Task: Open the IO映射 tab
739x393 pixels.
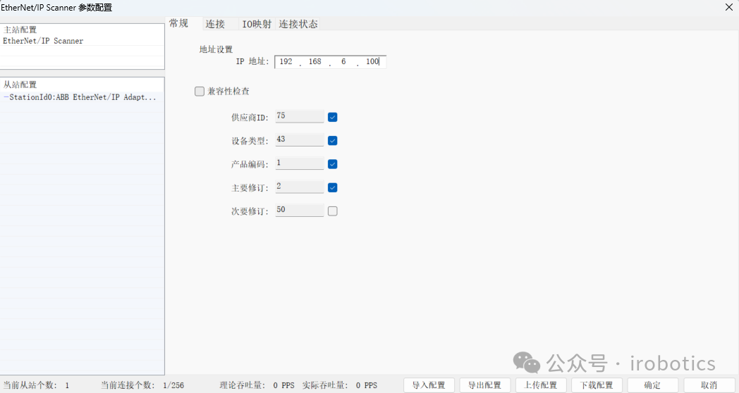Action: click(x=257, y=24)
